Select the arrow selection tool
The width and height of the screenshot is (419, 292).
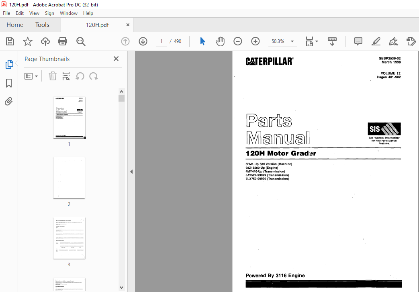coord(202,41)
